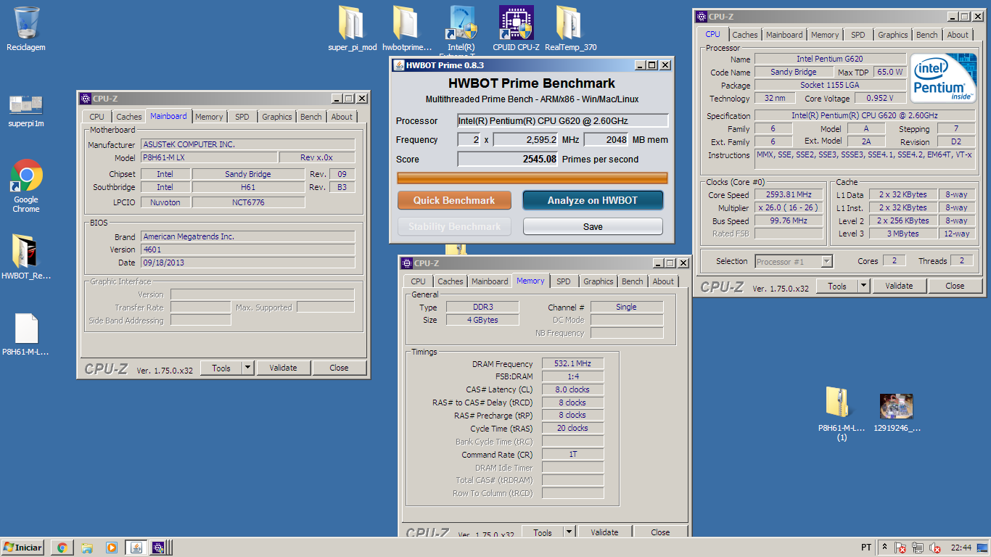
Task: Show hidden tray icons with the arrow
Action: click(884, 548)
